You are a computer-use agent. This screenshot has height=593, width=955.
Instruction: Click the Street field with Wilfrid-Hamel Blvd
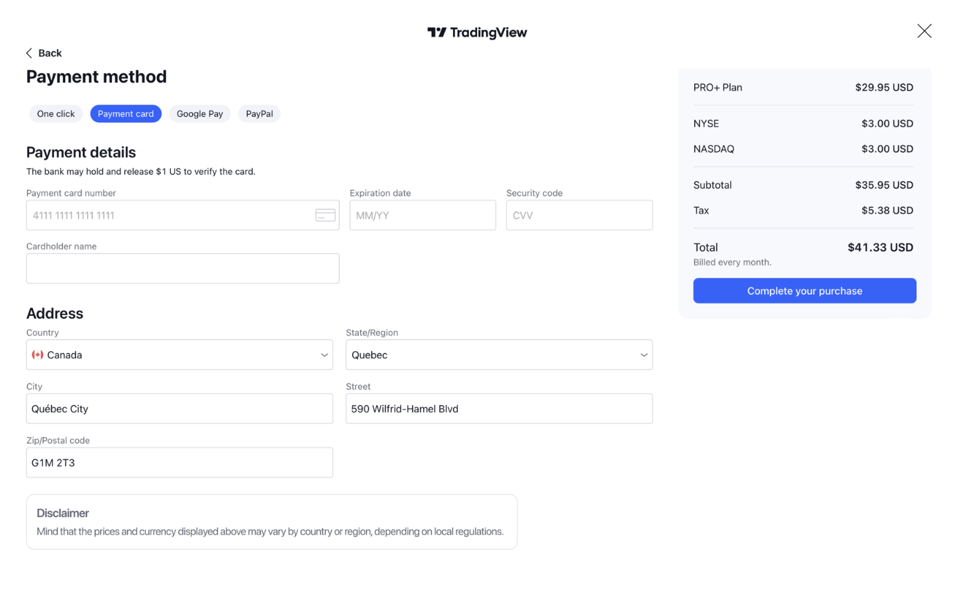pos(499,408)
